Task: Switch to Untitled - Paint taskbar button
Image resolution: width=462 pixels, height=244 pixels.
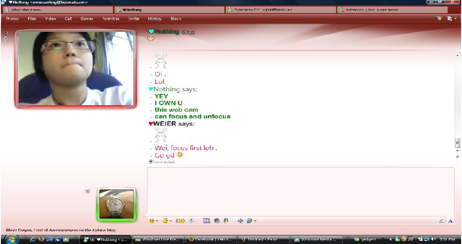Action: click(x=263, y=239)
